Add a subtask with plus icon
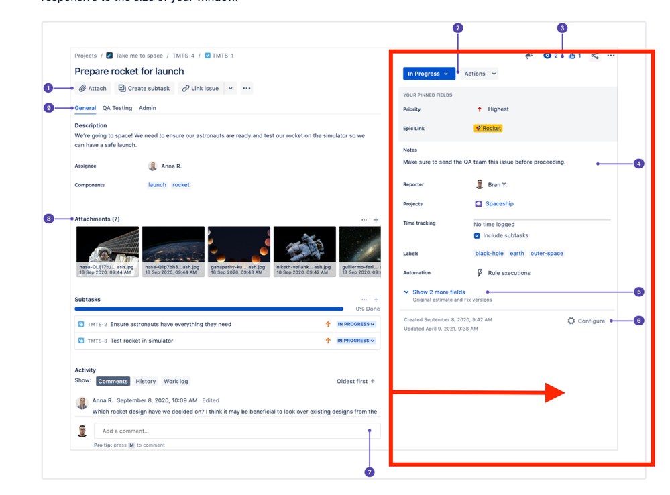This screenshot has height=495, width=670. point(376,300)
